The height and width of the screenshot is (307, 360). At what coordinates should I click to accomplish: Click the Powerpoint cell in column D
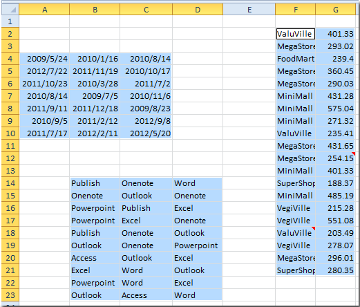198,245
